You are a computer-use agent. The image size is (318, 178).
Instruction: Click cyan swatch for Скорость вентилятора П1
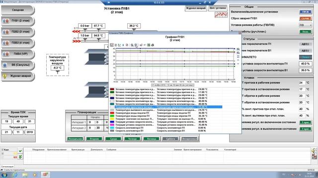coord(112,128)
